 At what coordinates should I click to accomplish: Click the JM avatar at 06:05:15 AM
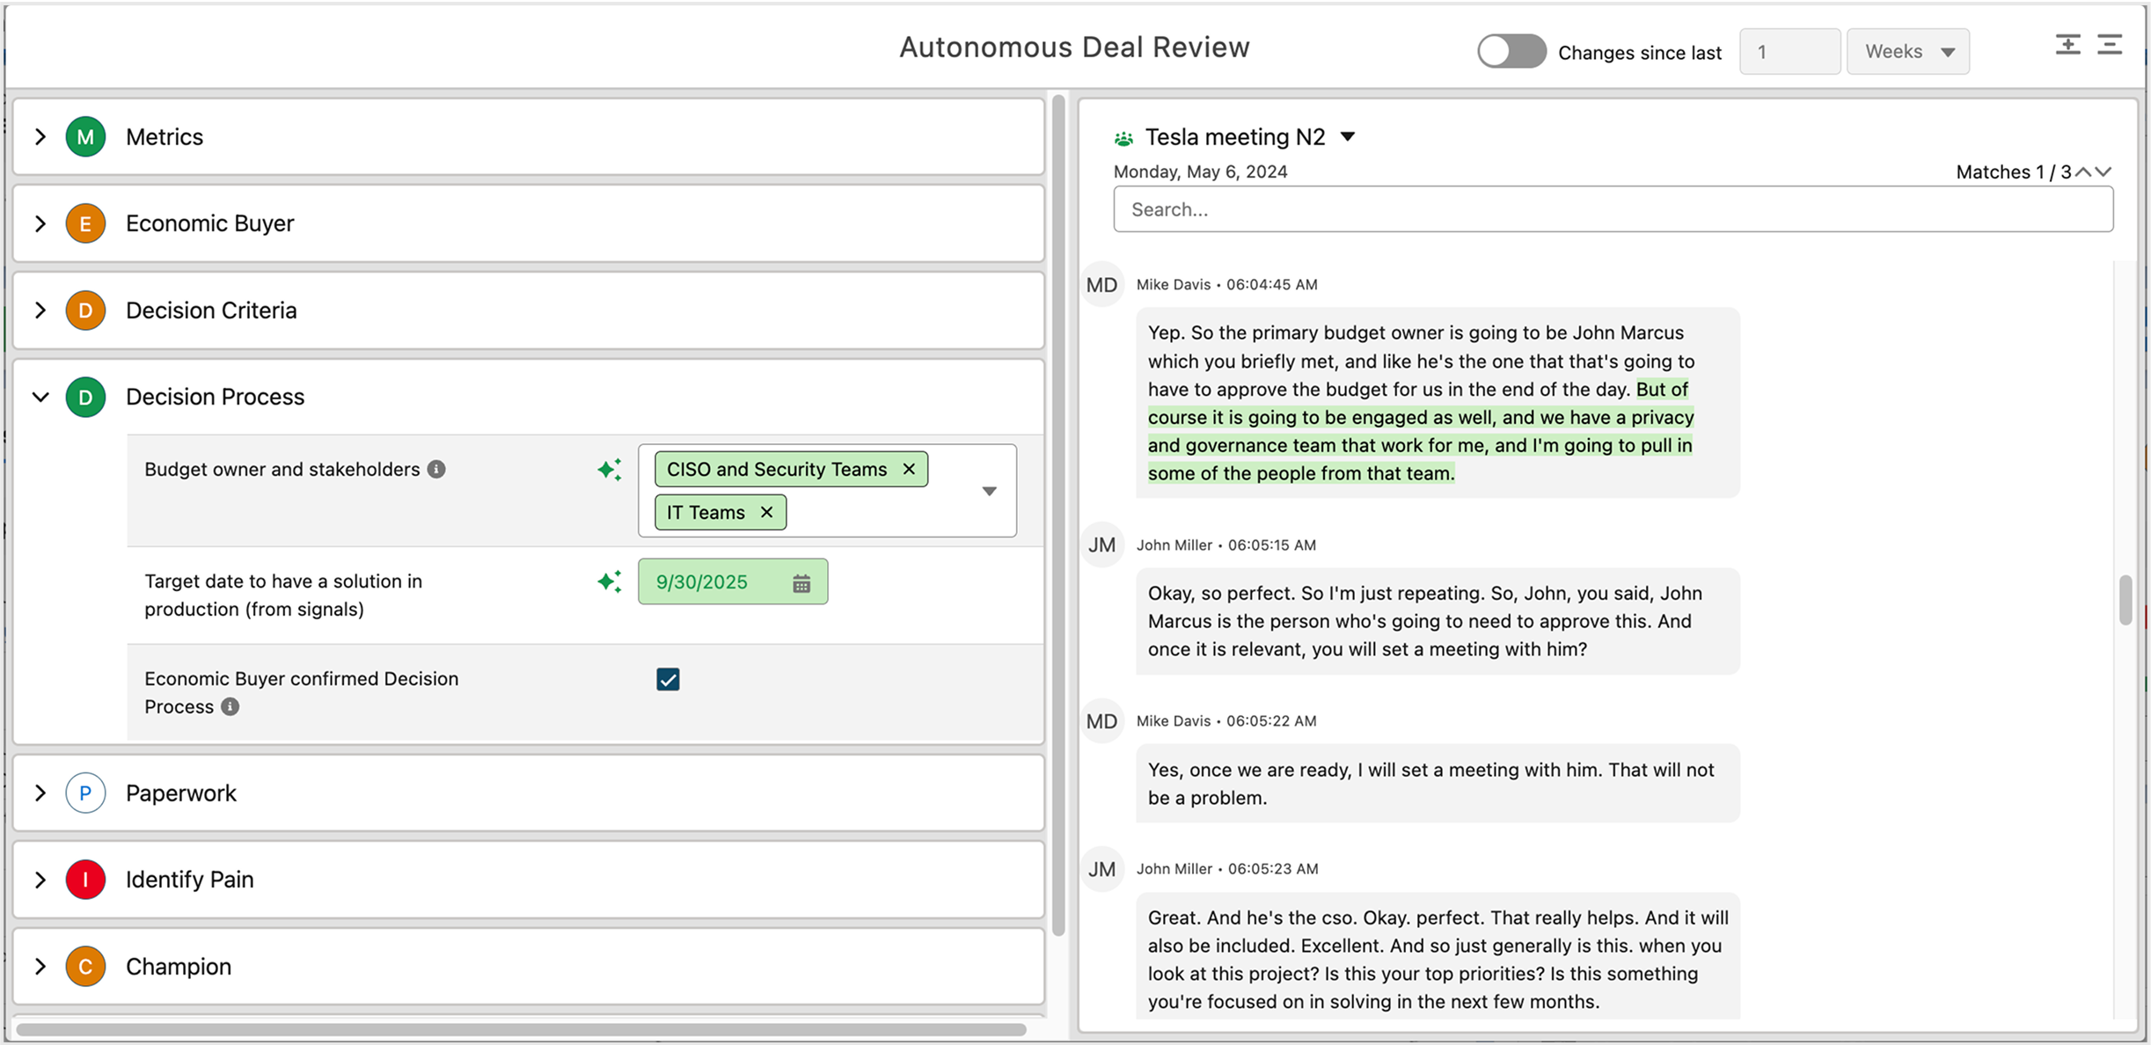[1101, 545]
